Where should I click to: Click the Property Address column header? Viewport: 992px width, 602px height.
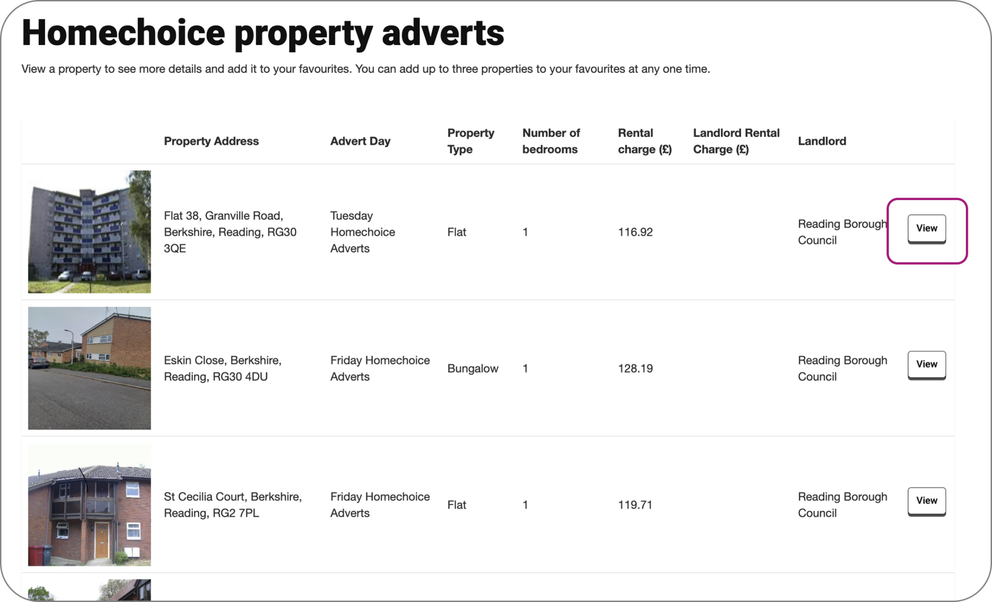coord(211,141)
